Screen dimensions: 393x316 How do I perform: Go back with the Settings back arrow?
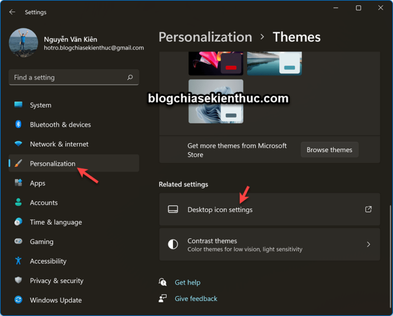[x=12, y=12]
